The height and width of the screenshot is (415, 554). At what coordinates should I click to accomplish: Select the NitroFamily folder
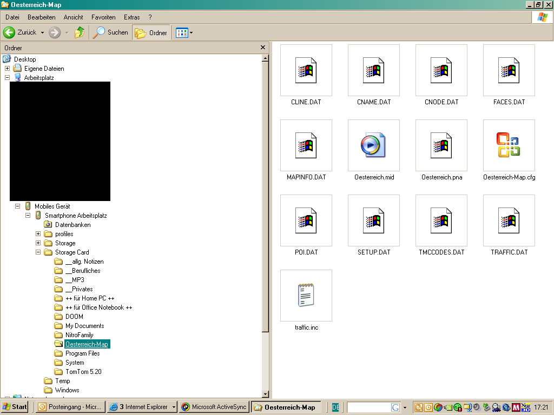[x=79, y=335]
